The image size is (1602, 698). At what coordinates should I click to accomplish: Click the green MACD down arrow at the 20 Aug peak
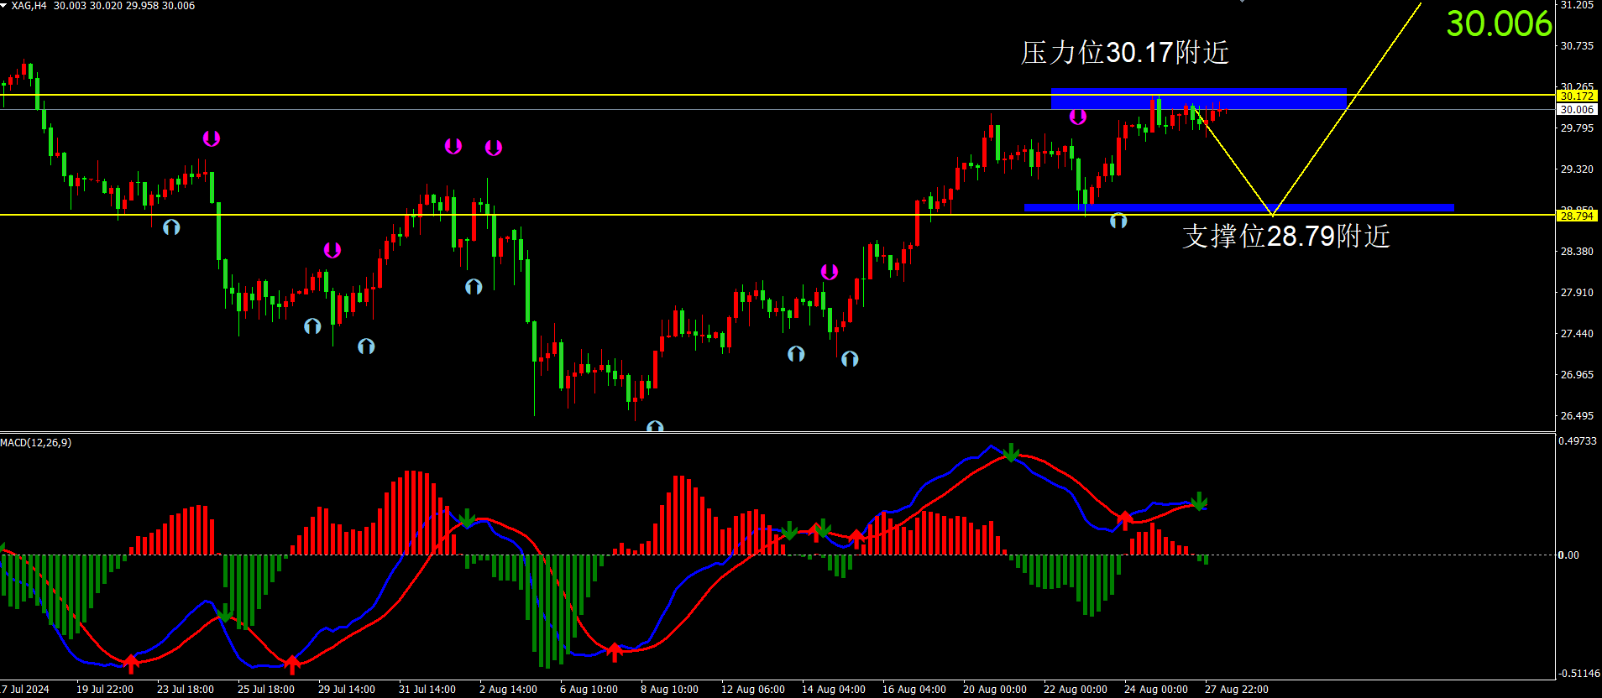[x=1012, y=453]
